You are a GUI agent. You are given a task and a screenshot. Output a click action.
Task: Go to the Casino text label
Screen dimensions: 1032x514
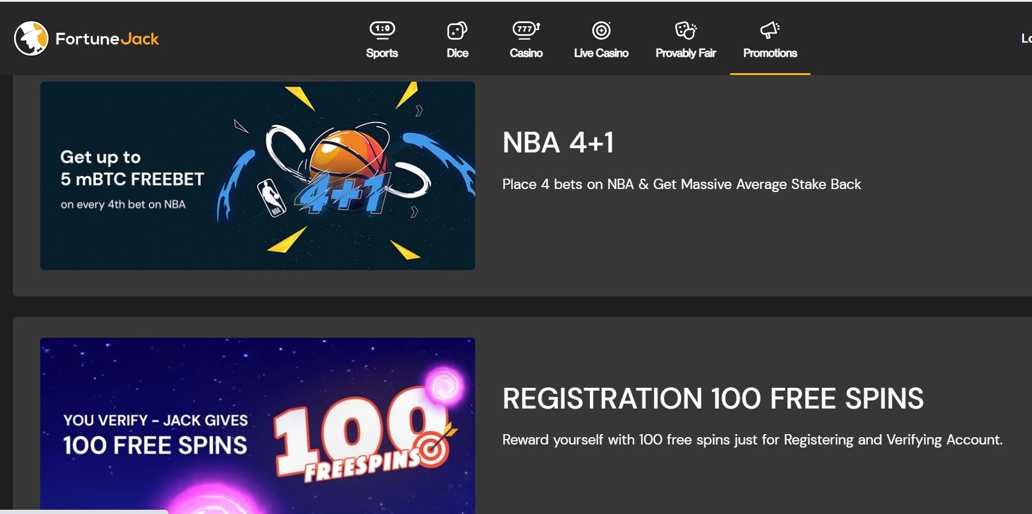point(526,54)
